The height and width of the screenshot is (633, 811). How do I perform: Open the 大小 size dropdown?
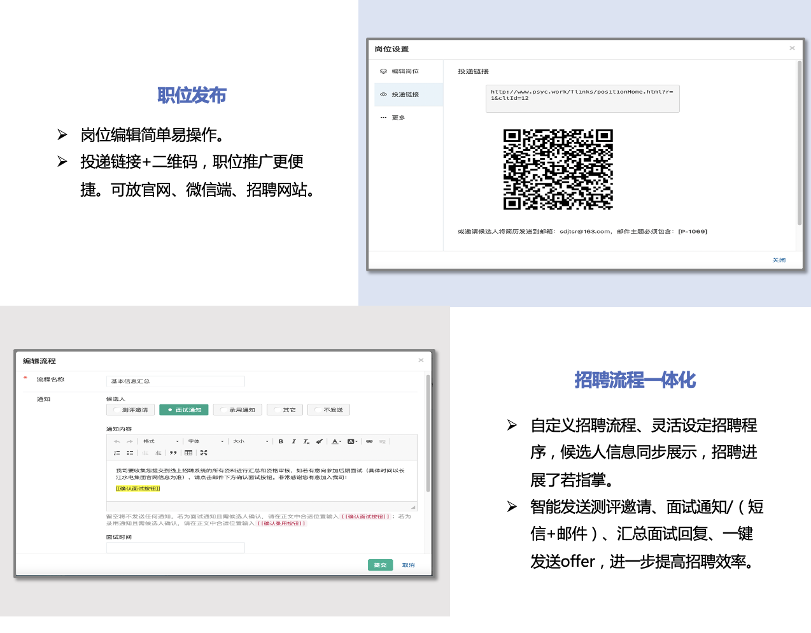[x=250, y=441]
